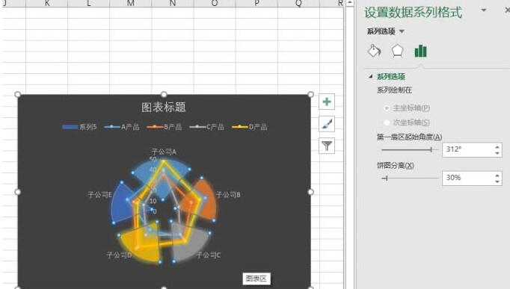510x289 pixels.
Task: Click the 30% explosion input field
Action: point(467,178)
